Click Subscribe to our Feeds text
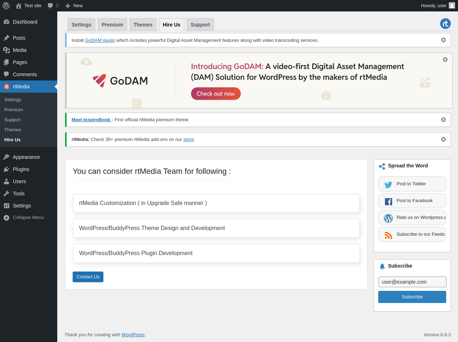Image resolution: width=458 pixels, height=342 pixels. 420,234
